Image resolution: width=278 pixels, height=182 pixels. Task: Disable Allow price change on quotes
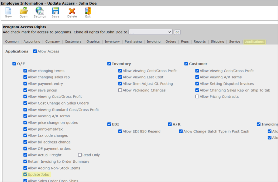(x=25, y=122)
